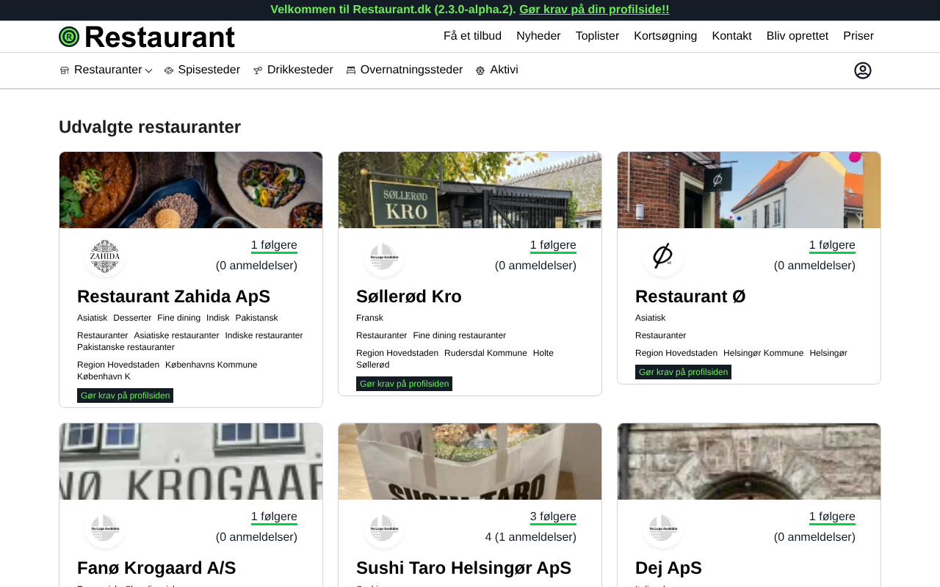This screenshot has height=587, width=940.
Task: Open the Restaurant Zahida ApS title link
Action: point(173,296)
